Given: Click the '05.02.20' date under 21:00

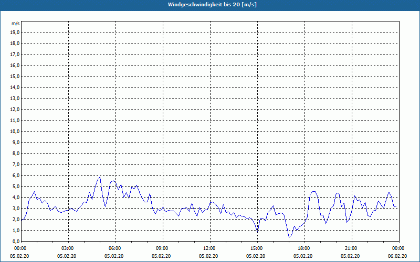Looking at the screenshot, I should [x=350, y=256].
